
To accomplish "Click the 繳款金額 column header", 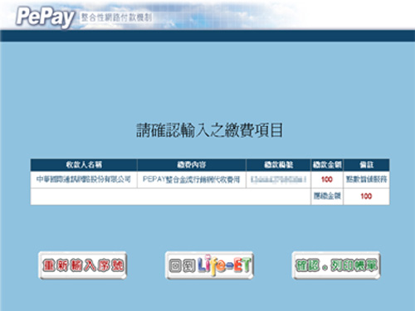I will pyautogui.click(x=327, y=165).
